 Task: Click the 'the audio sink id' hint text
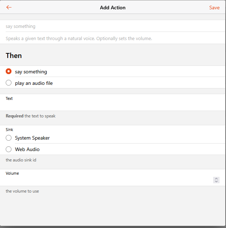pos(21,160)
